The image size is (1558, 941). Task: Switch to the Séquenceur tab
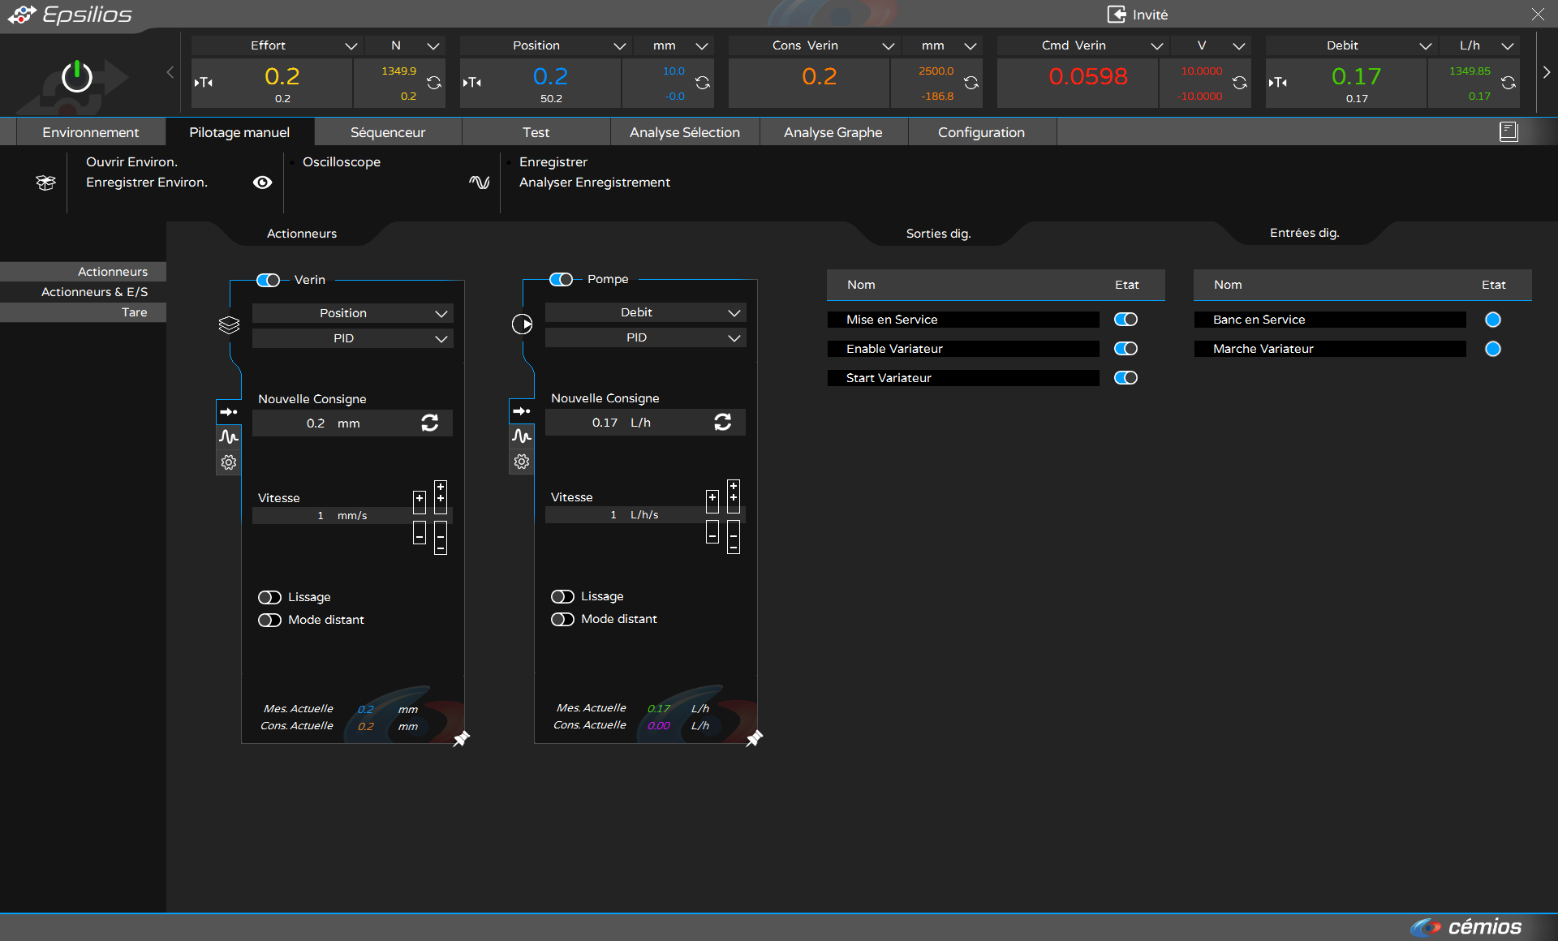(387, 132)
